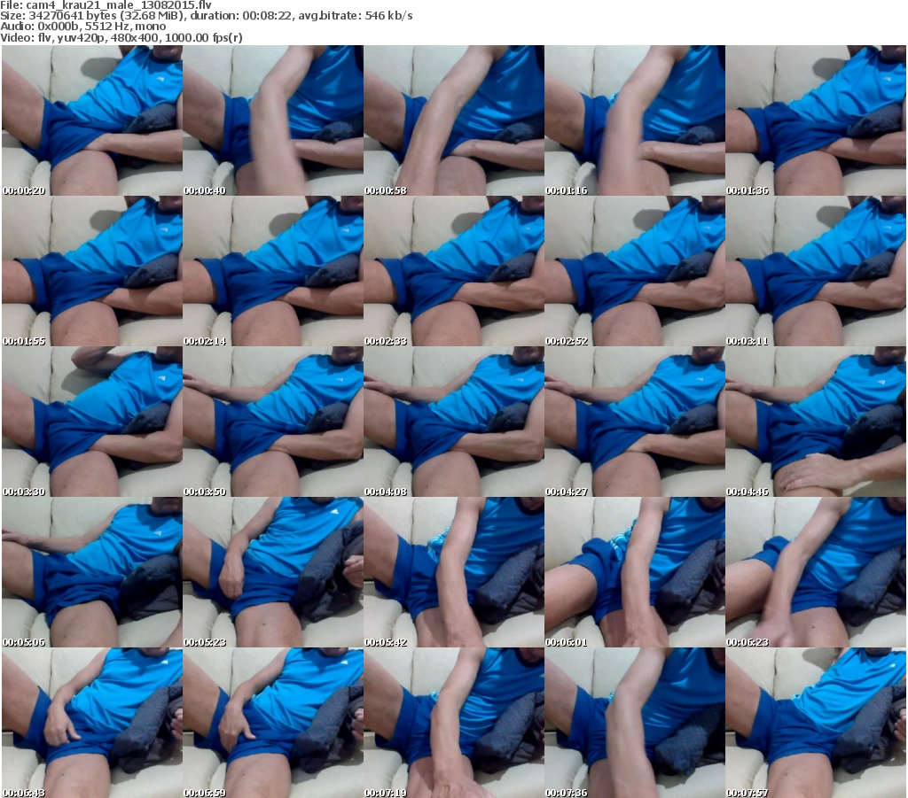Pick the frame at 00:02:52

point(635,271)
